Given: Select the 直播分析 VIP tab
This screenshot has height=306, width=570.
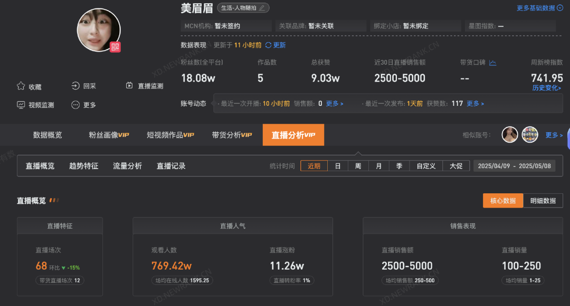Looking at the screenshot, I should coord(293,135).
